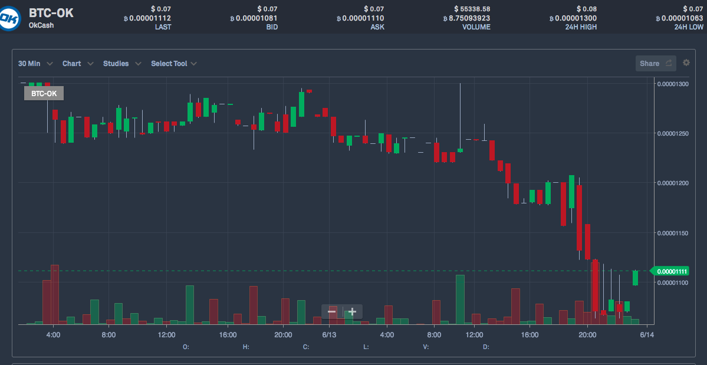
Task: Click the 0.00001200 price axis label
Action: (x=673, y=183)
